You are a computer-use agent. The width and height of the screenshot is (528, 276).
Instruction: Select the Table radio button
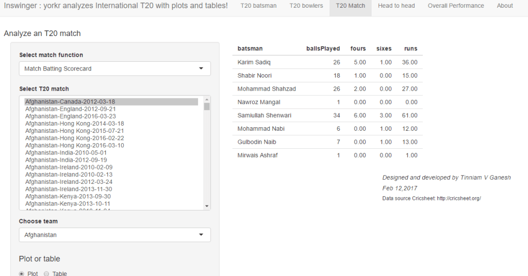pyautogui.click(x=47, y=273)
